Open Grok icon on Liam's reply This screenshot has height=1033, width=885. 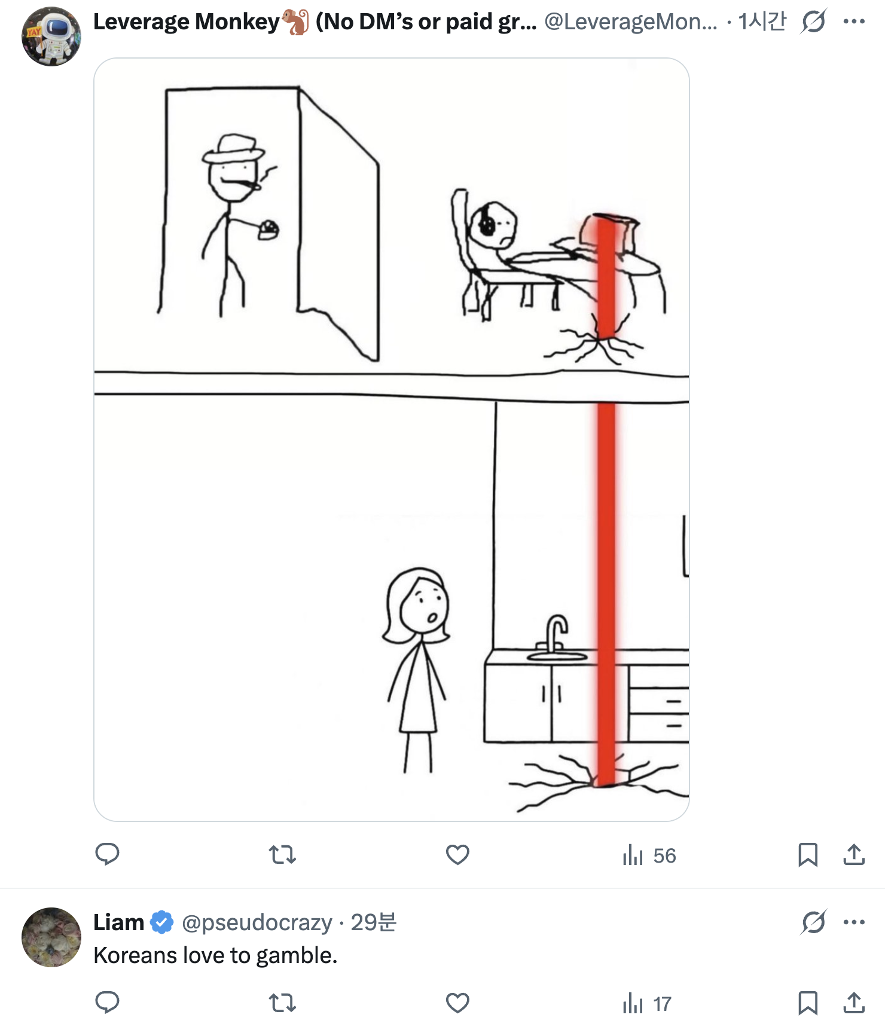[814, 922]
